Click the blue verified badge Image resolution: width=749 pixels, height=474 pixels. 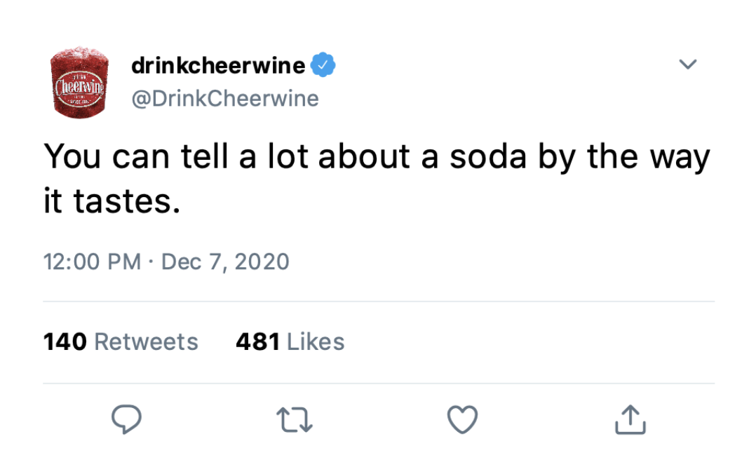click(323, 66)
